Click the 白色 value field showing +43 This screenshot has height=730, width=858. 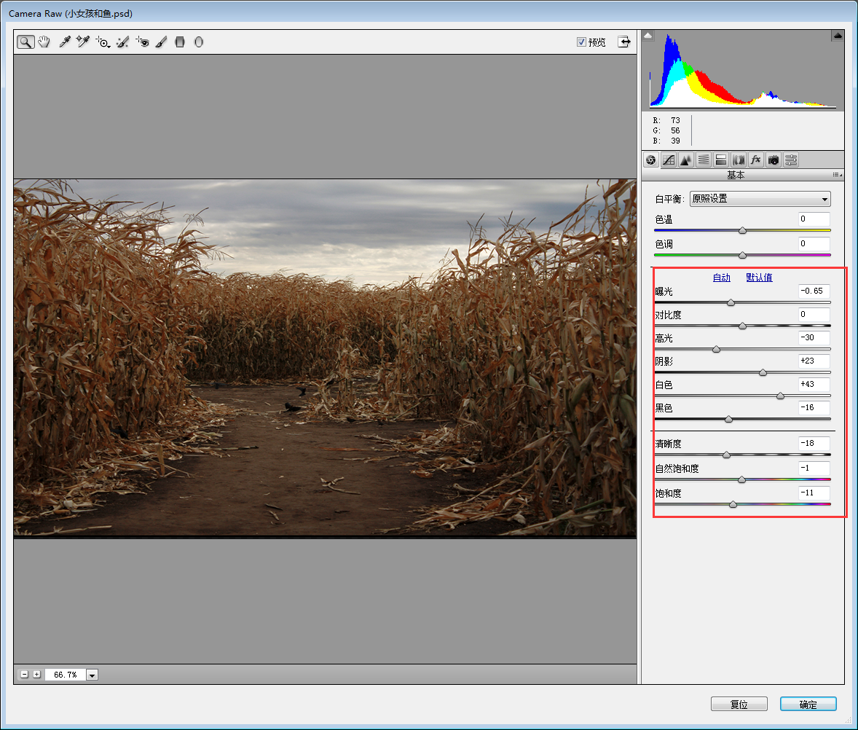tap(814, 384)
